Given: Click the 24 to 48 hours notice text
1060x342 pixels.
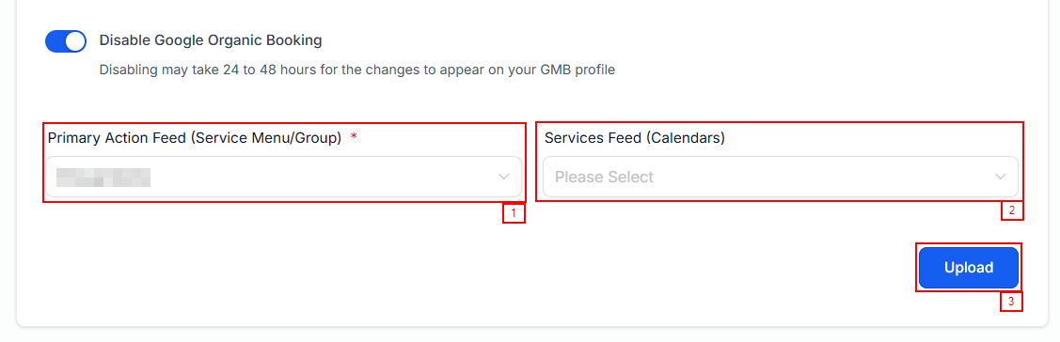Looking at the screenshot, I should (x=357, y=70).
